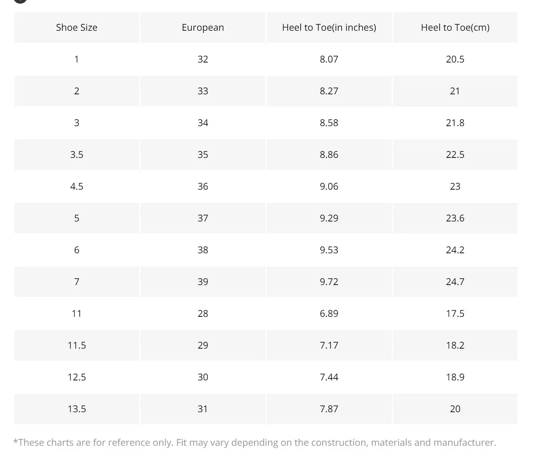Screen dimensions: 536x466
Task: Select the shoe size 11.5 cell
Action: click(x=77, y=345)
